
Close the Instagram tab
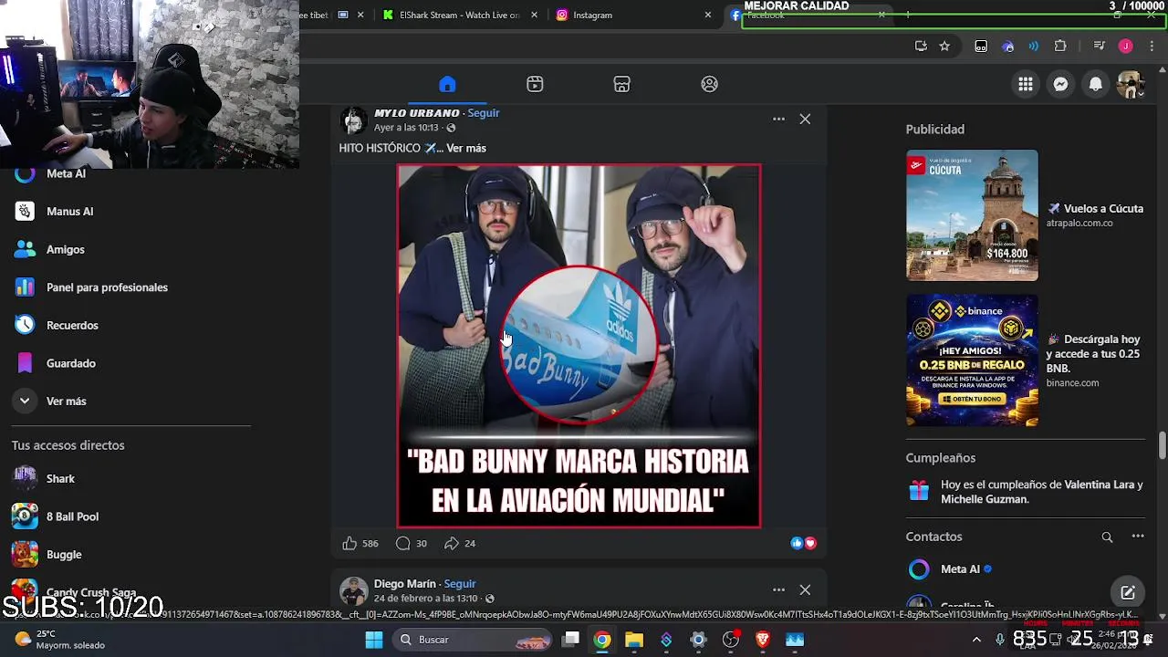pyautogui.click(x=707, y=15)
